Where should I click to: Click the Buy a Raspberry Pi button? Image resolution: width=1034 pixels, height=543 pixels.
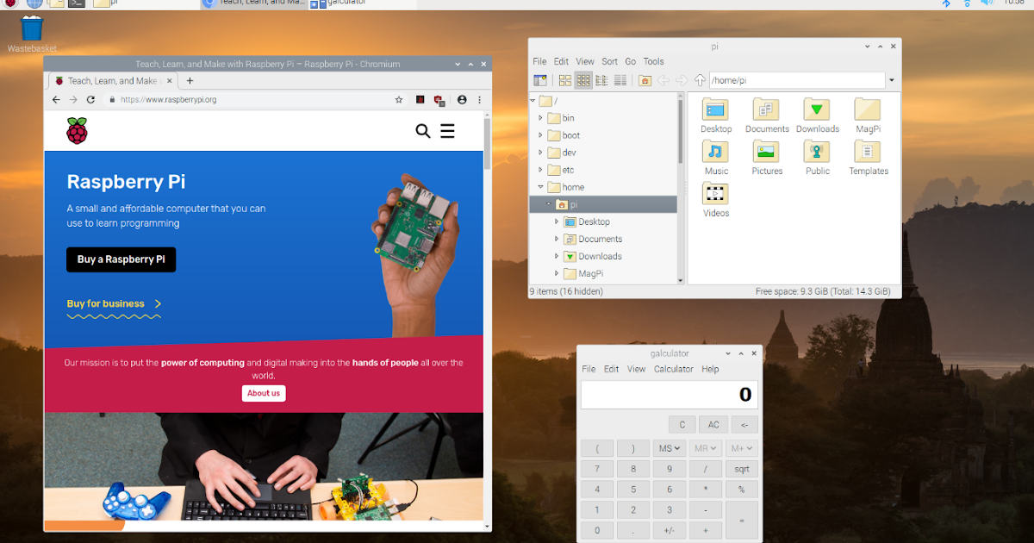point(121,259)
